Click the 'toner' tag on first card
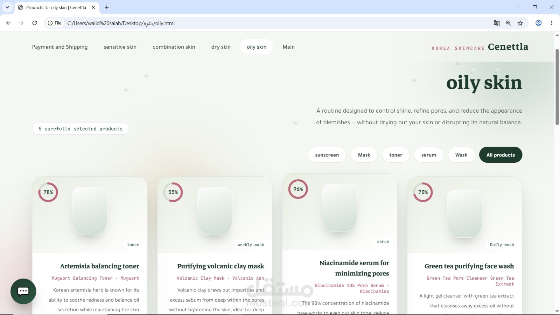 pyautogui.click(x=133, y=245)
